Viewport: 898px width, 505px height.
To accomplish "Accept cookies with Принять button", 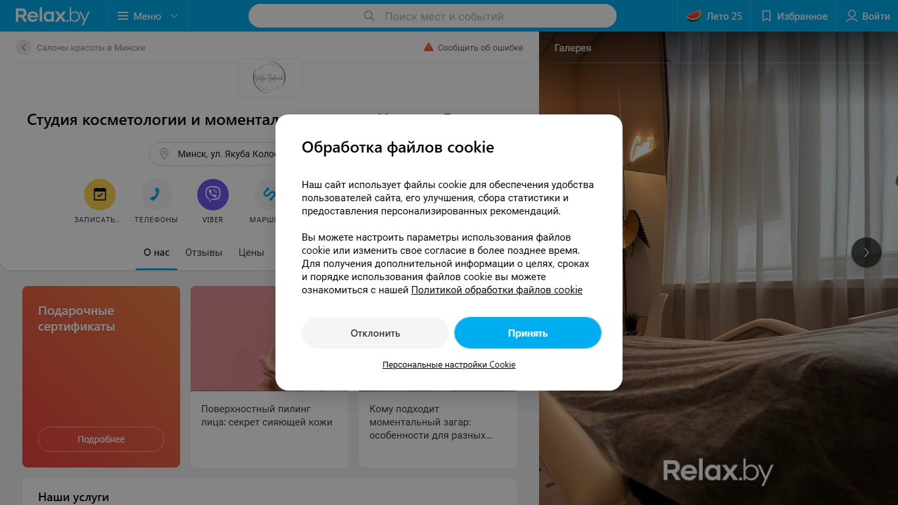I will pyautogui.click(x=528, y=333).
